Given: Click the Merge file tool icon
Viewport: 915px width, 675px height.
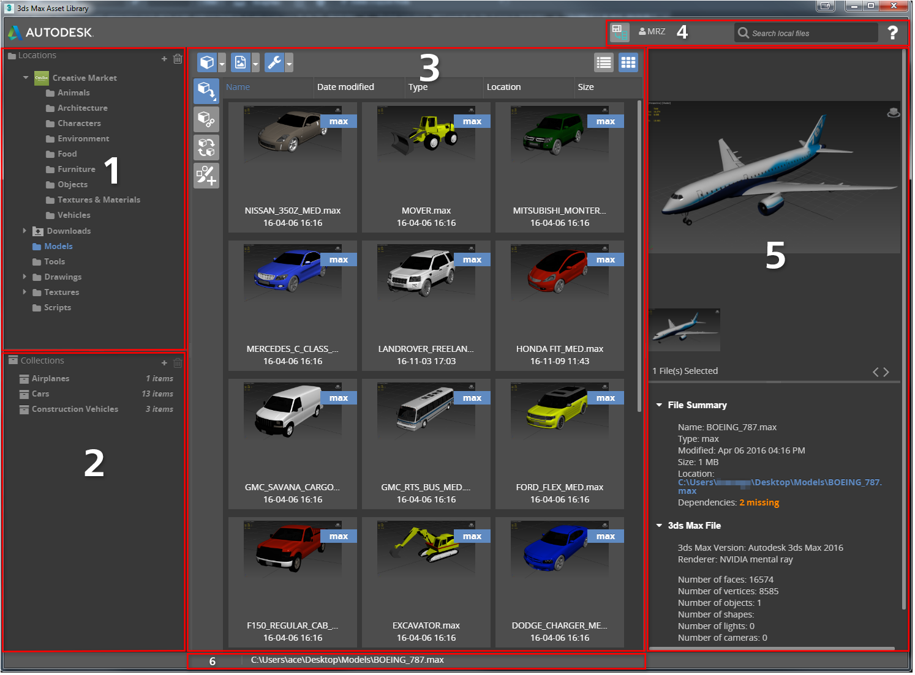Looking at the screenshot, I should click(x=206, y=91).
